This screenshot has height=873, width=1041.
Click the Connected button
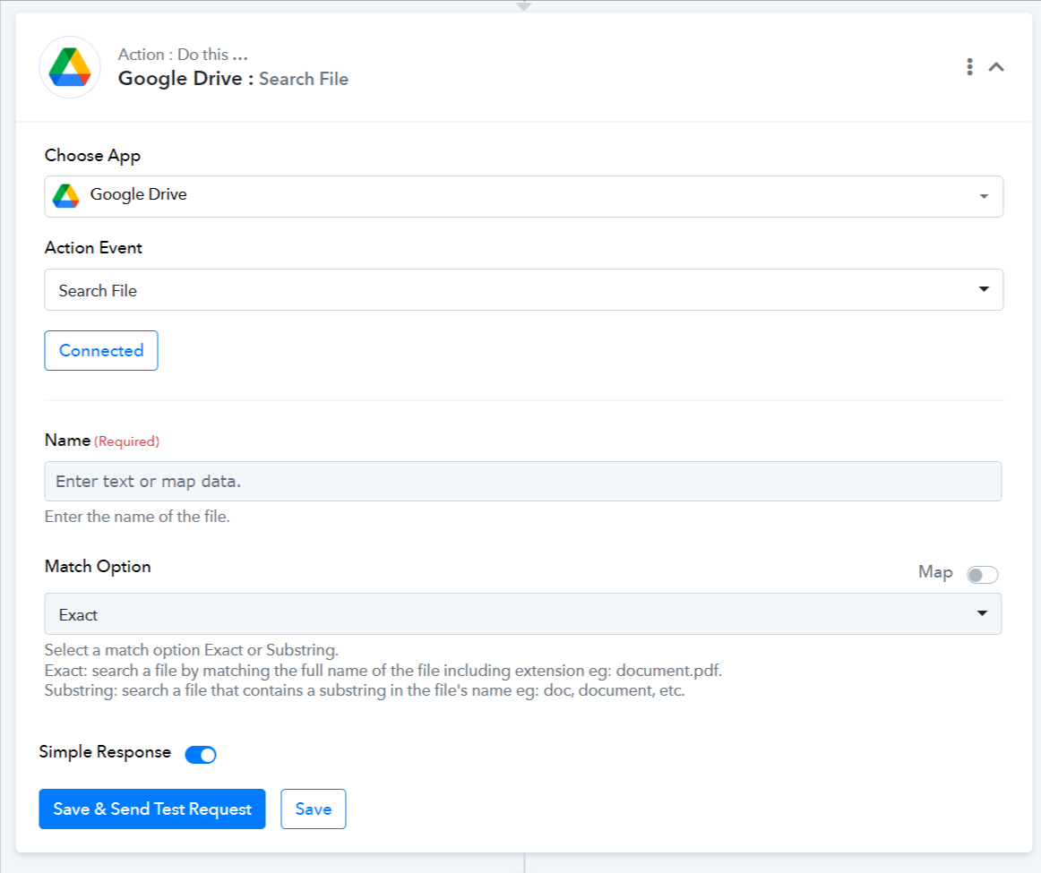click(101, 350)
